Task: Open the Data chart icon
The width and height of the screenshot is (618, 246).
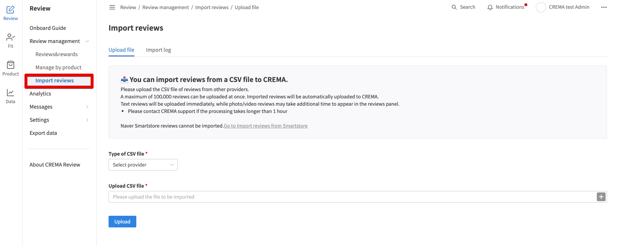Action: point(11,93)
